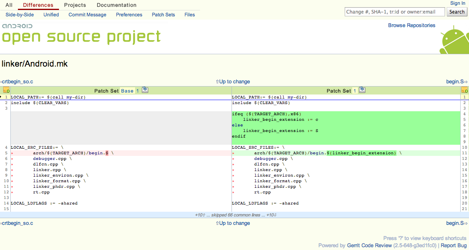The height and width of the screenshot is (250, 469).
Task: Go to next file begin.S at top
Action: [457, 82]
